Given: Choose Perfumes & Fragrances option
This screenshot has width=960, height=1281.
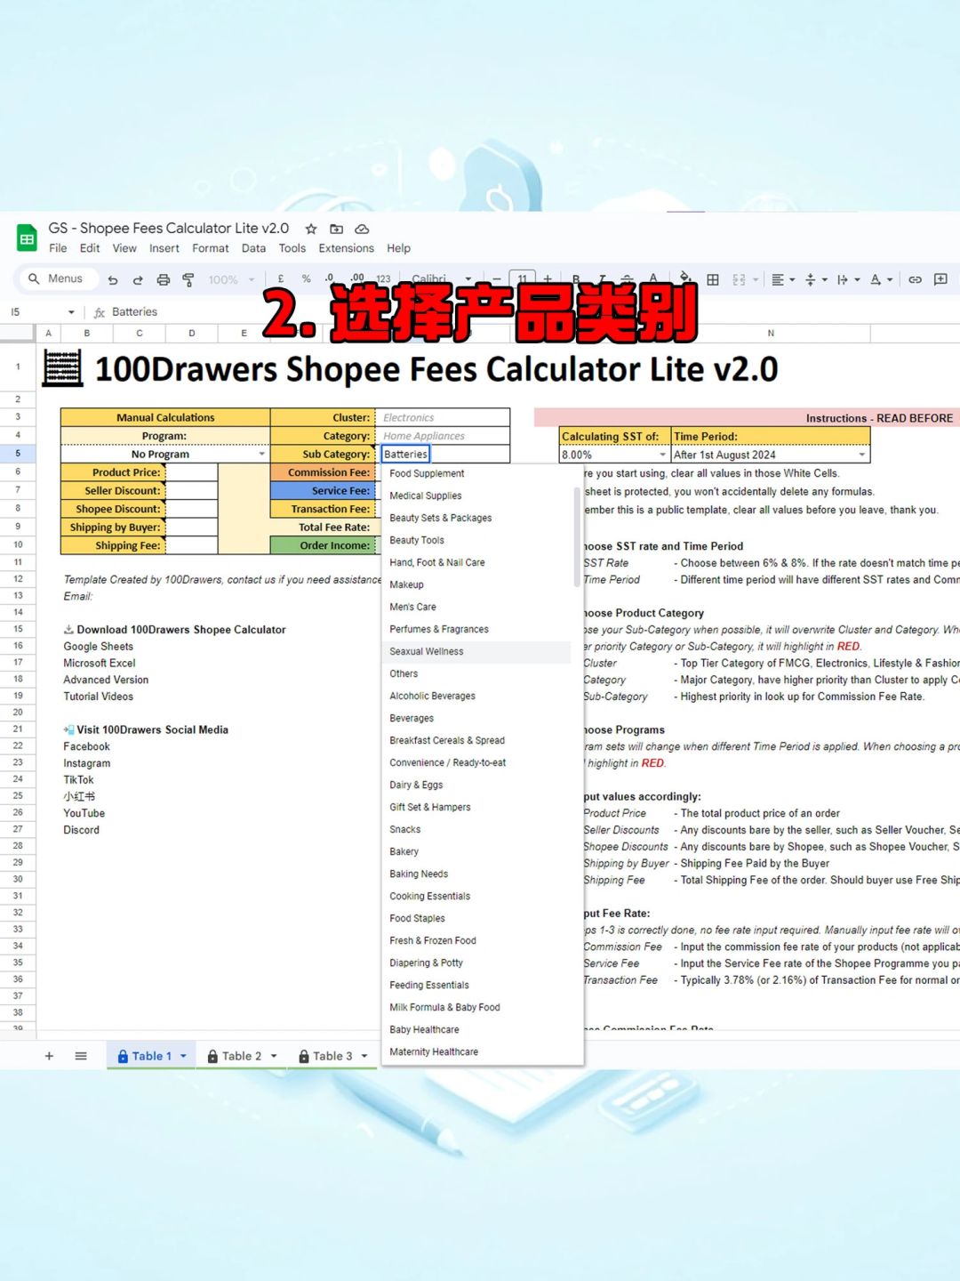Looking at the screenshot, I should point(476,629).
